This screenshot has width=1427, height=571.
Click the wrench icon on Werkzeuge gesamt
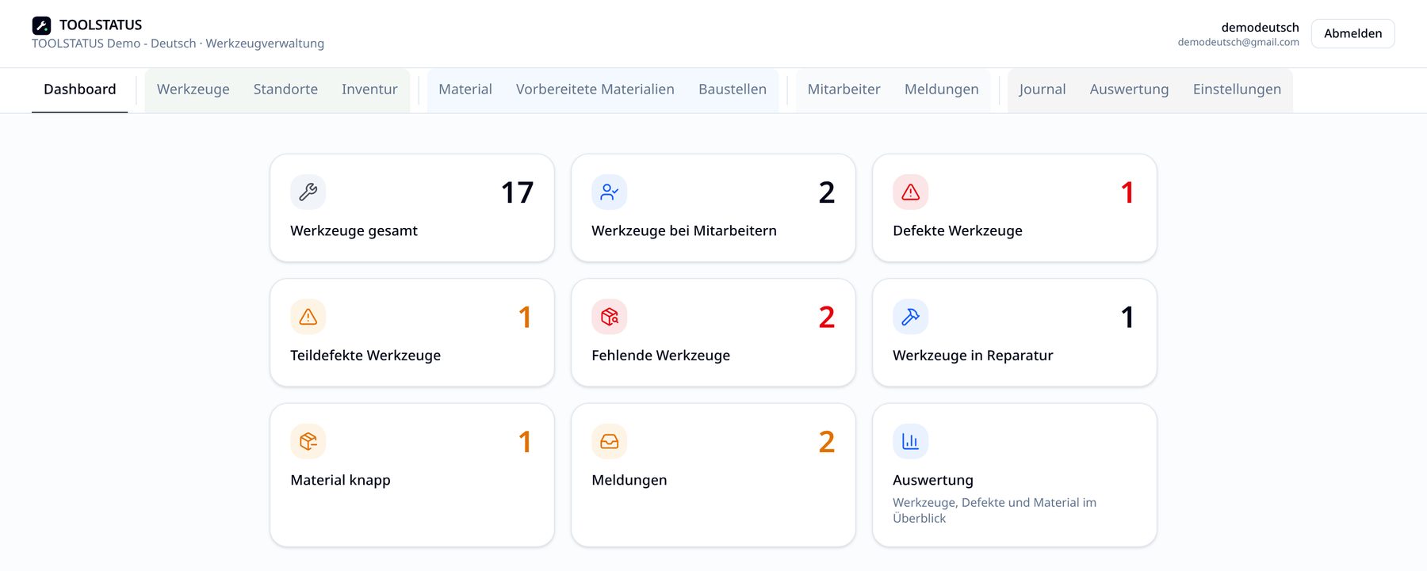pyautogui.click(x=308, y=192)
